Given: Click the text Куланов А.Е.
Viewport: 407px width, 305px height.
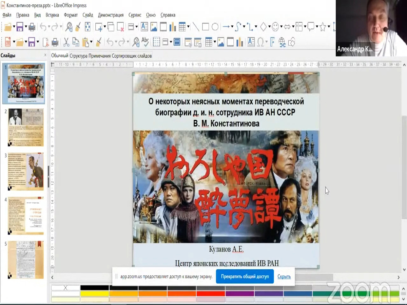Looking at the screenshot, I should click(227, 250).
